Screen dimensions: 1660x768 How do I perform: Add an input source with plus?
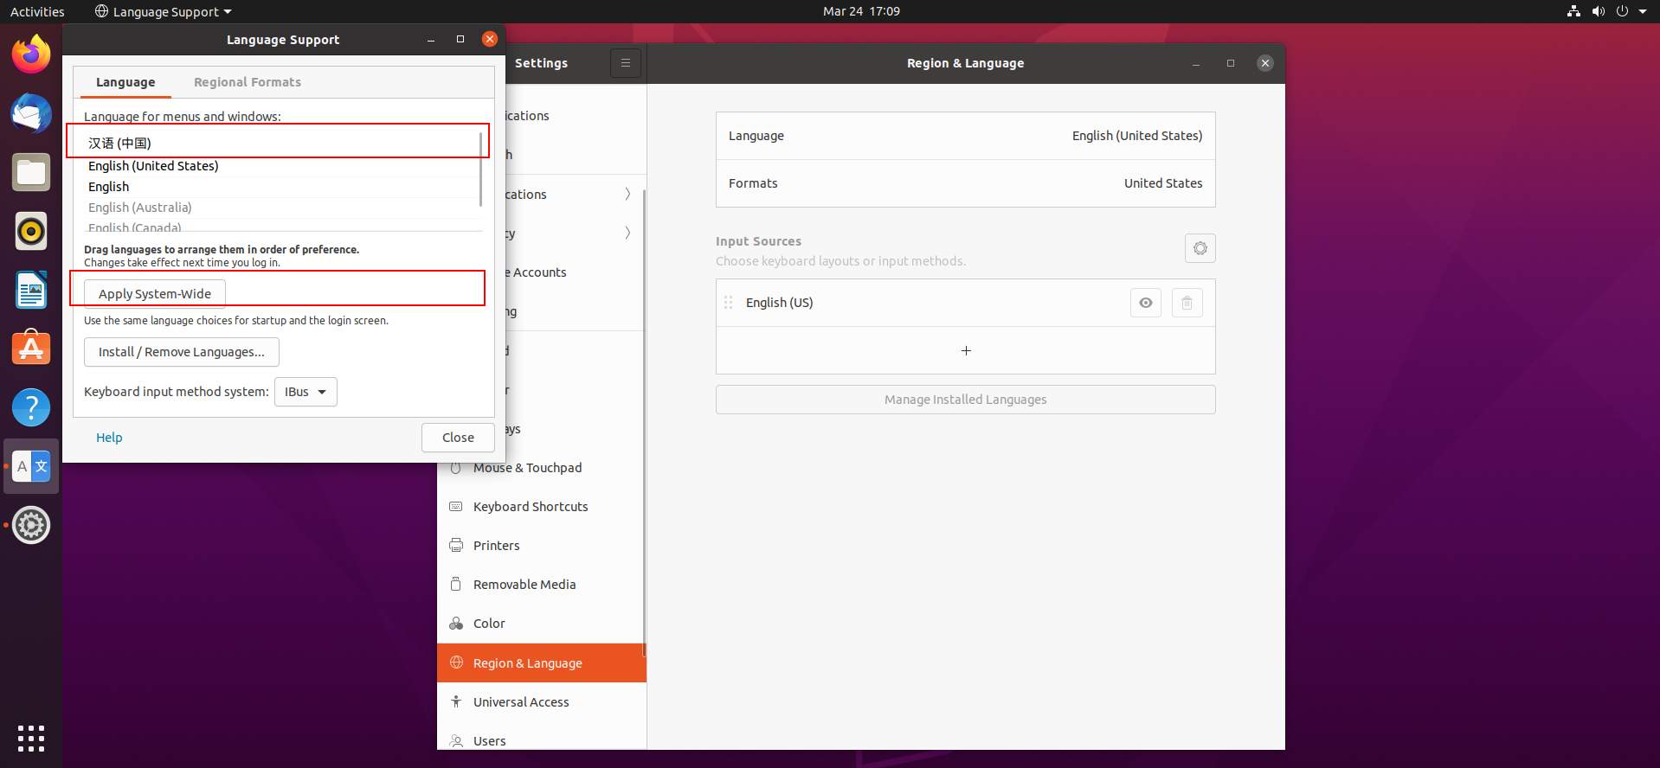point(966,350)
